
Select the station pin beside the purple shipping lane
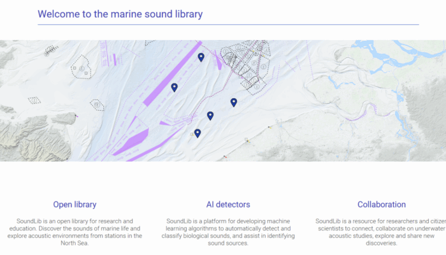[175, 87]
